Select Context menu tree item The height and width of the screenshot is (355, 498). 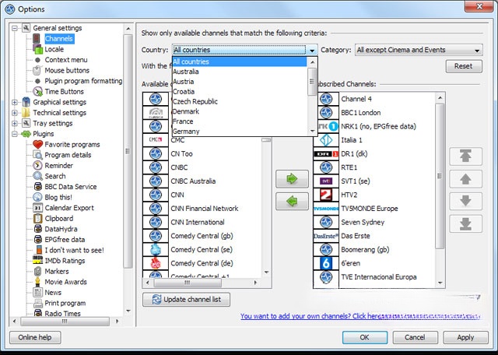[x=66, y=60]
